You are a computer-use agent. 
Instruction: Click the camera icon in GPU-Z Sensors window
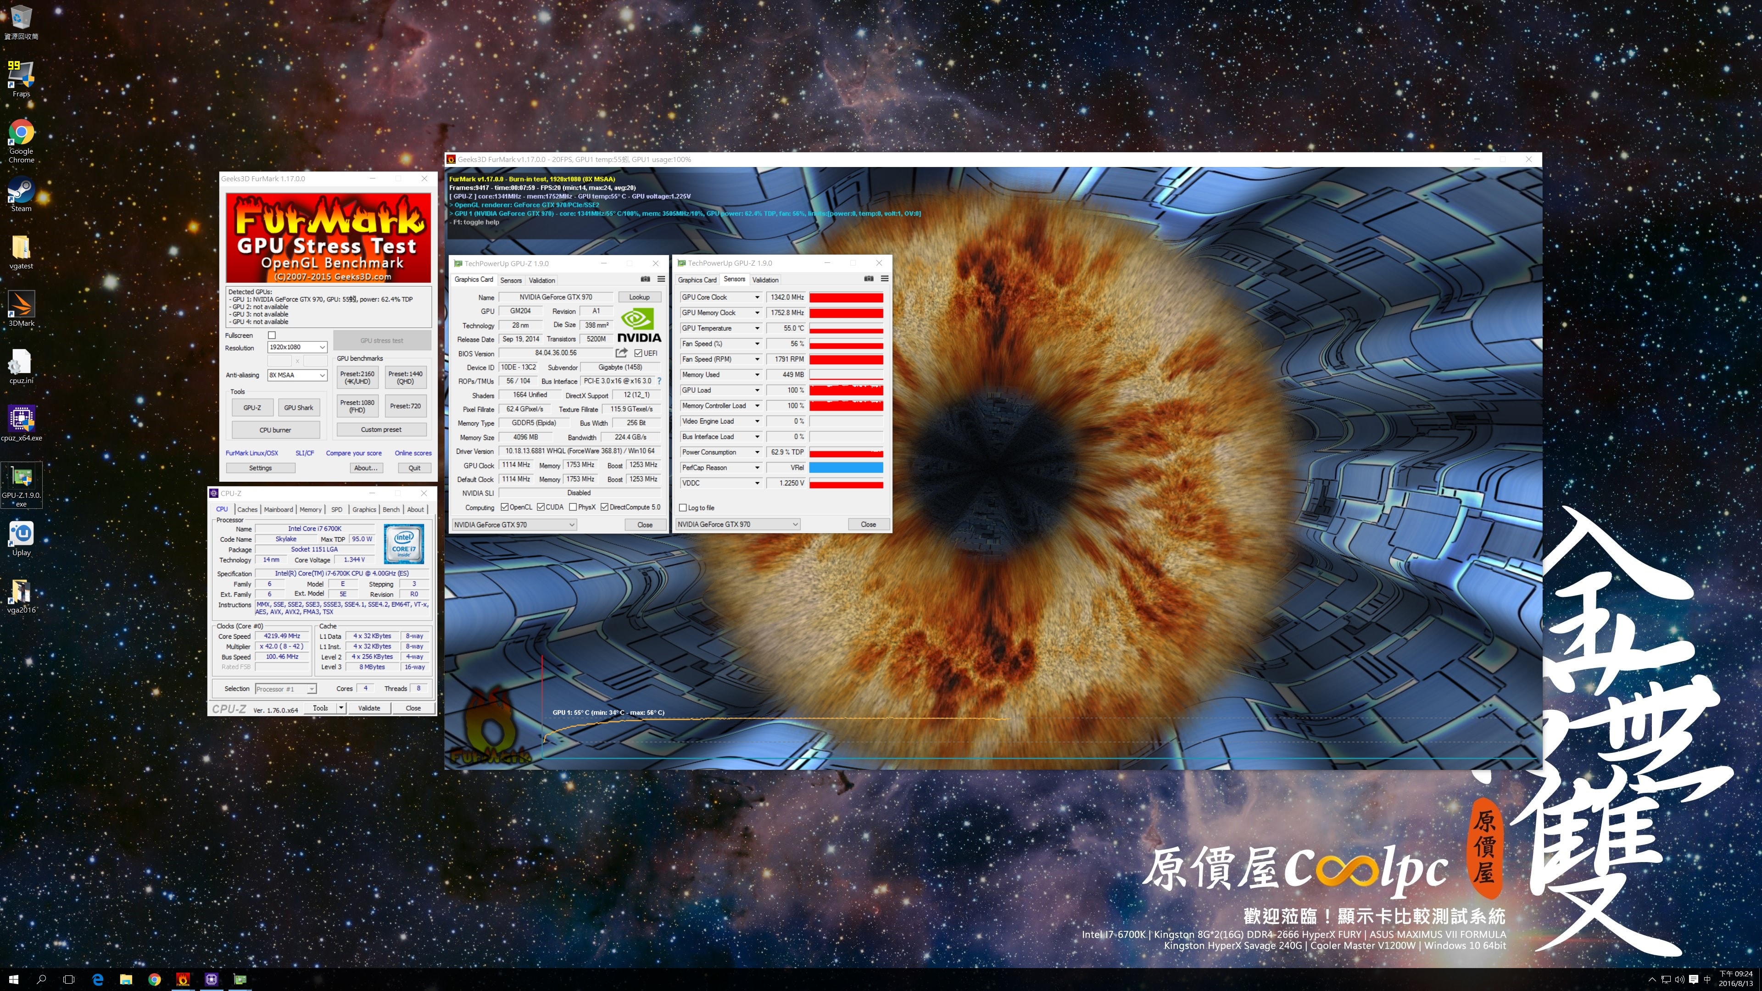coord(869,278)
